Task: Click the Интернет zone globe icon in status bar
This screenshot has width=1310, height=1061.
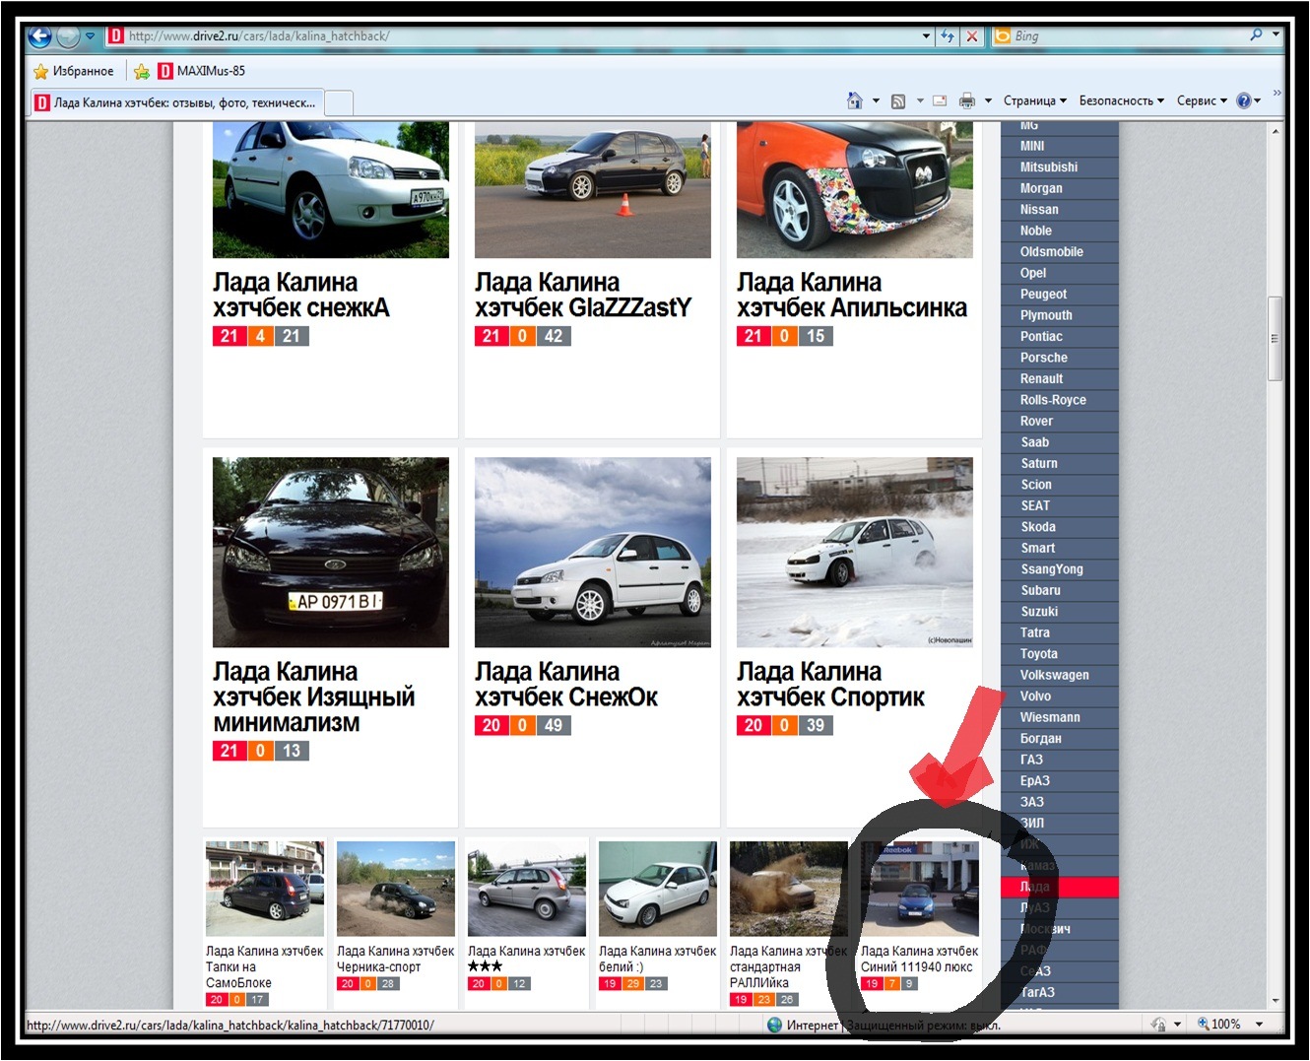Action: point(775,1025)
